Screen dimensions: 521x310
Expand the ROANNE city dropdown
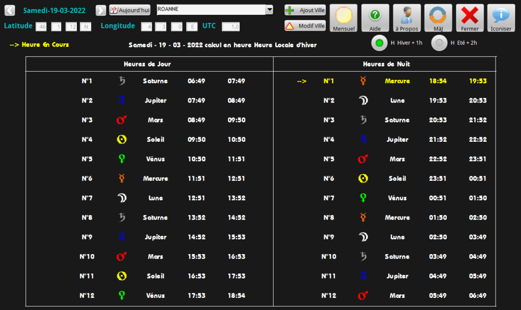pos(270,10)
